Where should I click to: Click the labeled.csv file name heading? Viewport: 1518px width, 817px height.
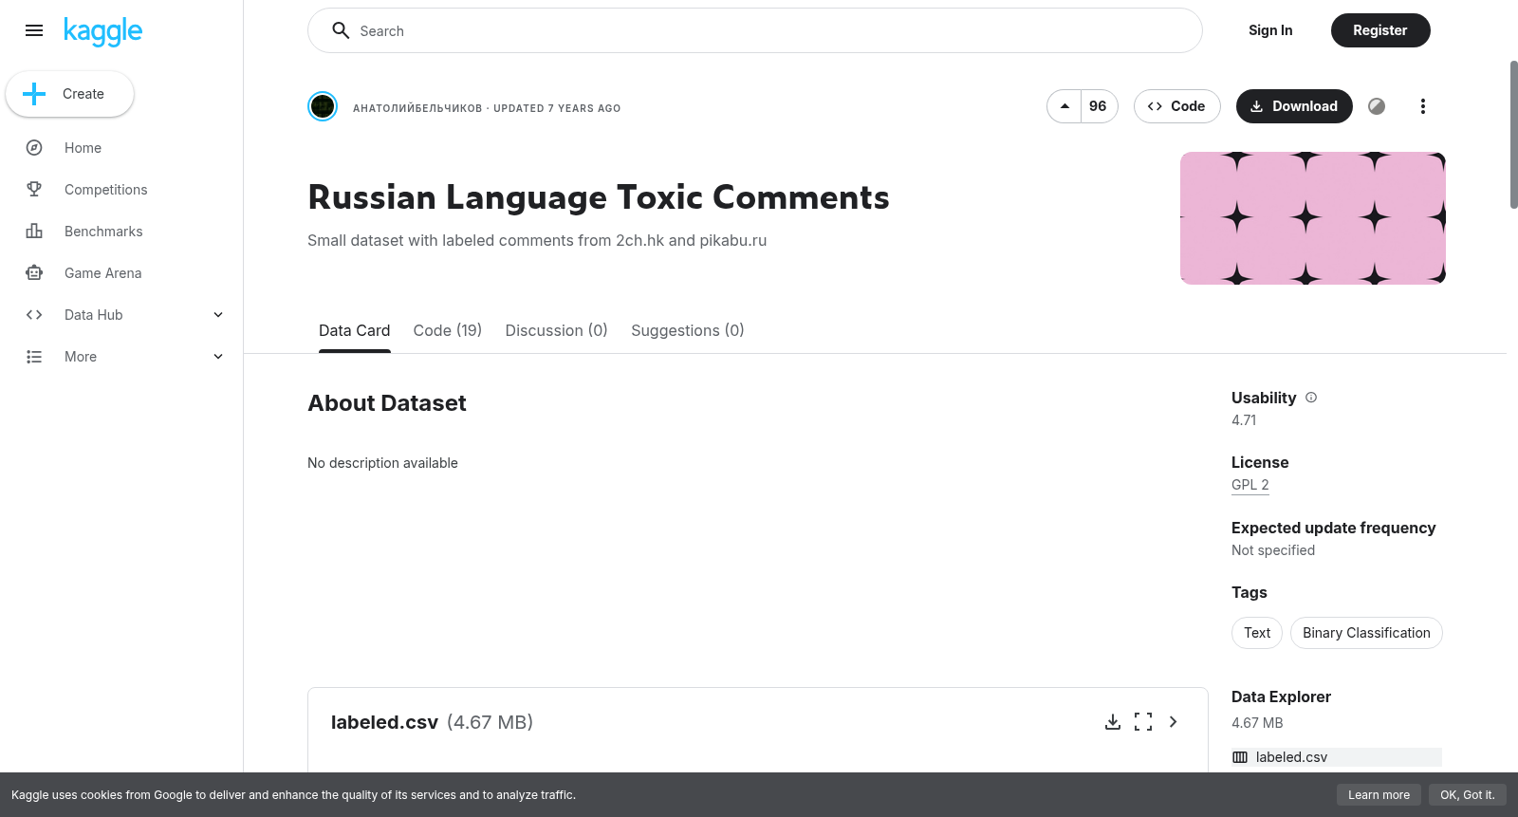(384, 722)
